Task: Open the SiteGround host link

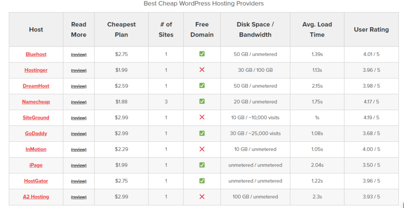Action: 36,118
